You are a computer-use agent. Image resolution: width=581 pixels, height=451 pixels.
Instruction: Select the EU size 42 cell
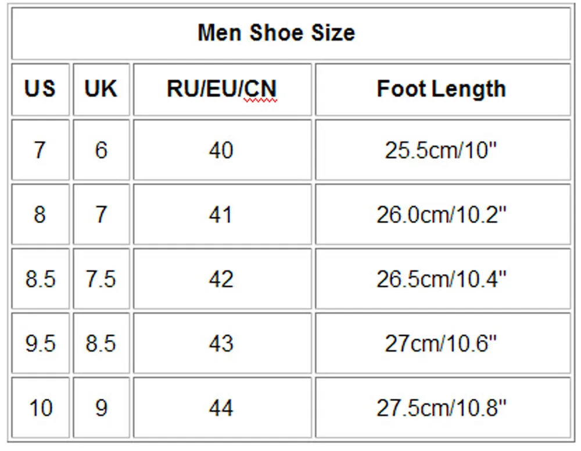pos(222,280)
